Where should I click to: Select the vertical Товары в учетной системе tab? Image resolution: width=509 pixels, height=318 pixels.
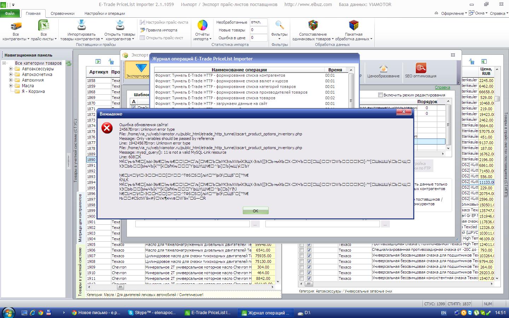point(80,271)
